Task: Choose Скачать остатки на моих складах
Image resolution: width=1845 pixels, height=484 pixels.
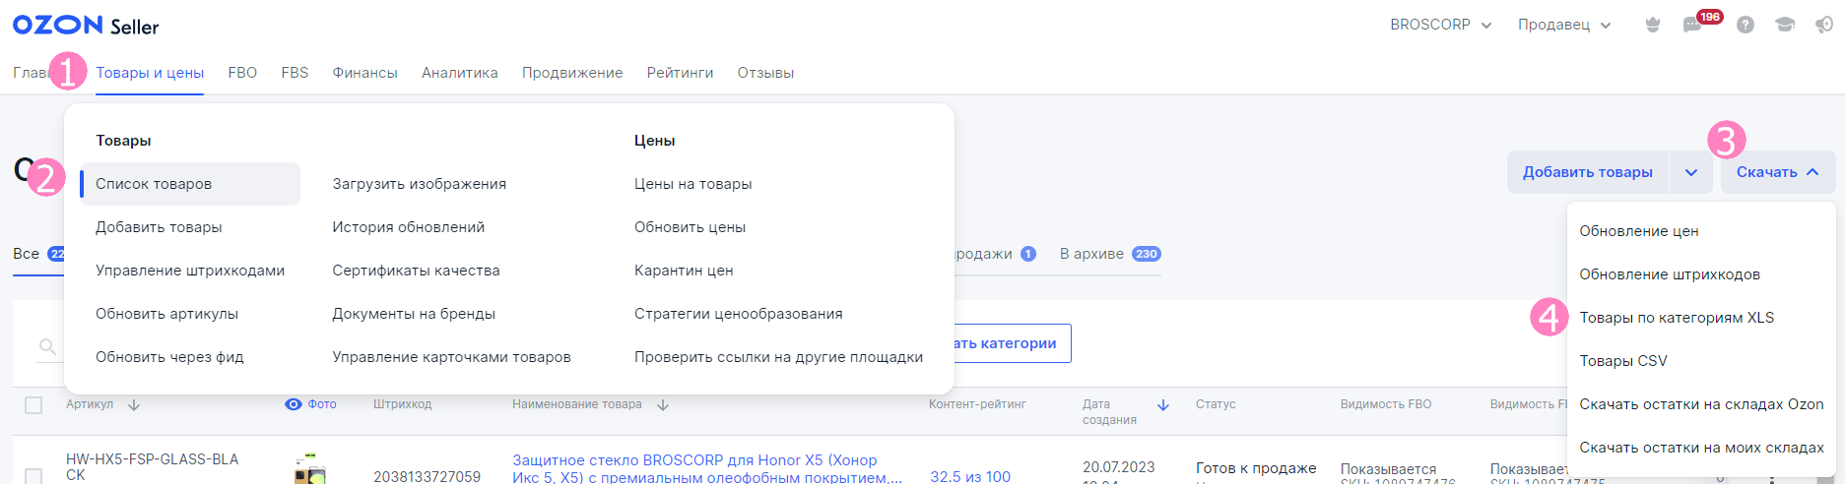Action: (x=1701, y=448)
